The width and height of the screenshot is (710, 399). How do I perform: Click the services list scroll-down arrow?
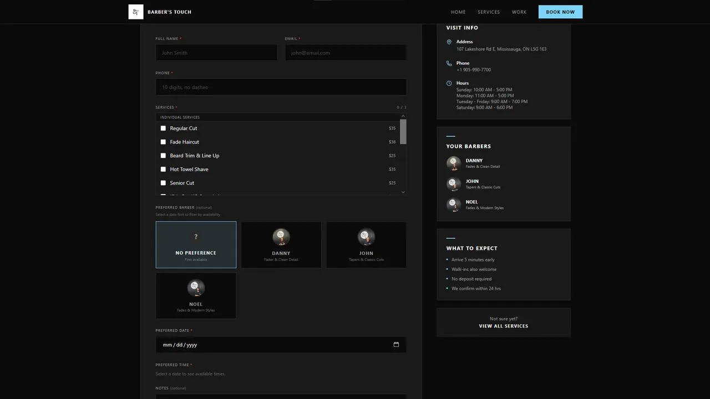click(403, 192)
